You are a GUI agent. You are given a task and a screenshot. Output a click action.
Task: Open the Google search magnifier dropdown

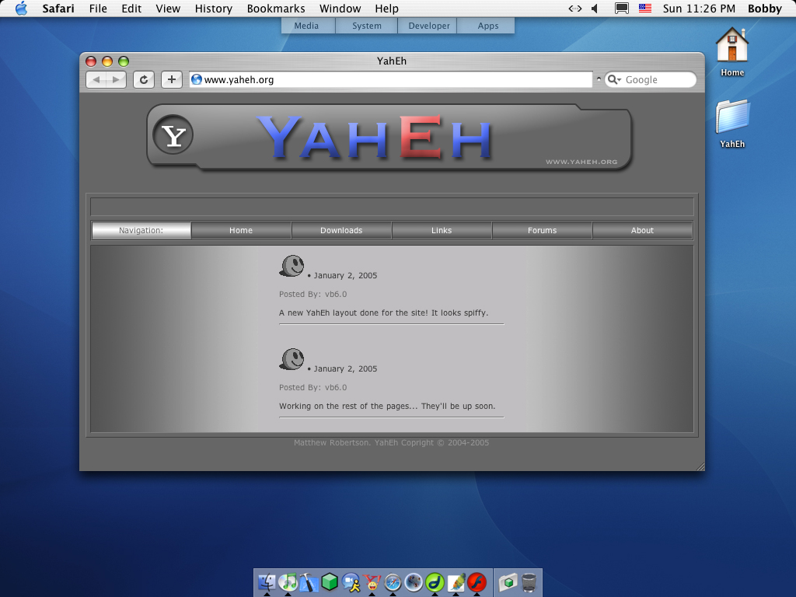click(614, 80)
